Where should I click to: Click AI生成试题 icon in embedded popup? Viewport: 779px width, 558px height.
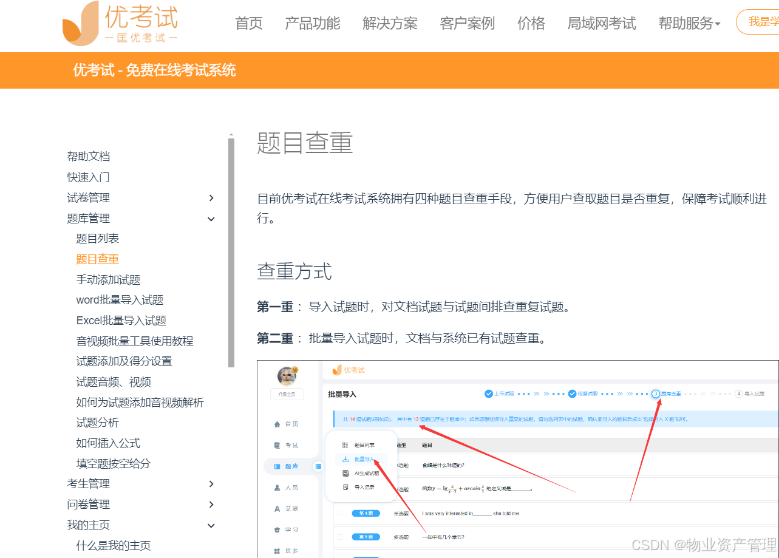pyautogui.click(x=345, y=473)
